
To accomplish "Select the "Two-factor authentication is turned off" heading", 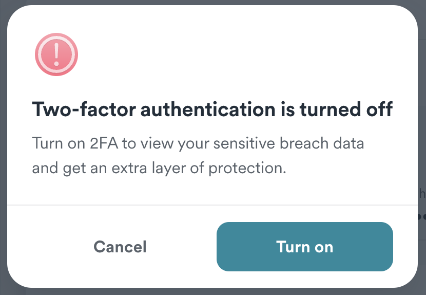I will [x=212, y=109].
